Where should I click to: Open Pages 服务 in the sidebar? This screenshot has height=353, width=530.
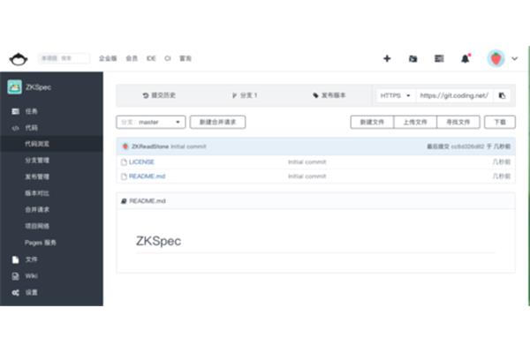pos(41,243)
